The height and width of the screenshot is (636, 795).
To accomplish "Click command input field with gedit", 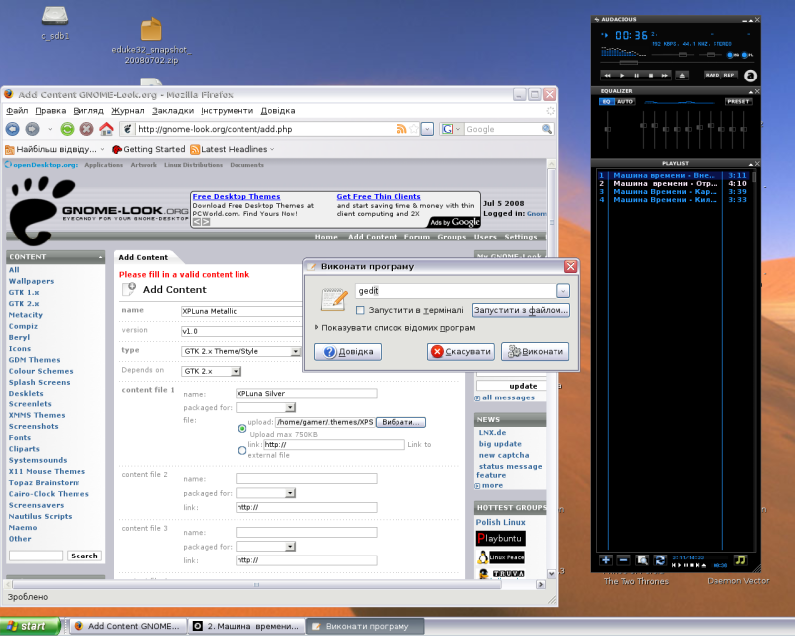I will (455, 290).
